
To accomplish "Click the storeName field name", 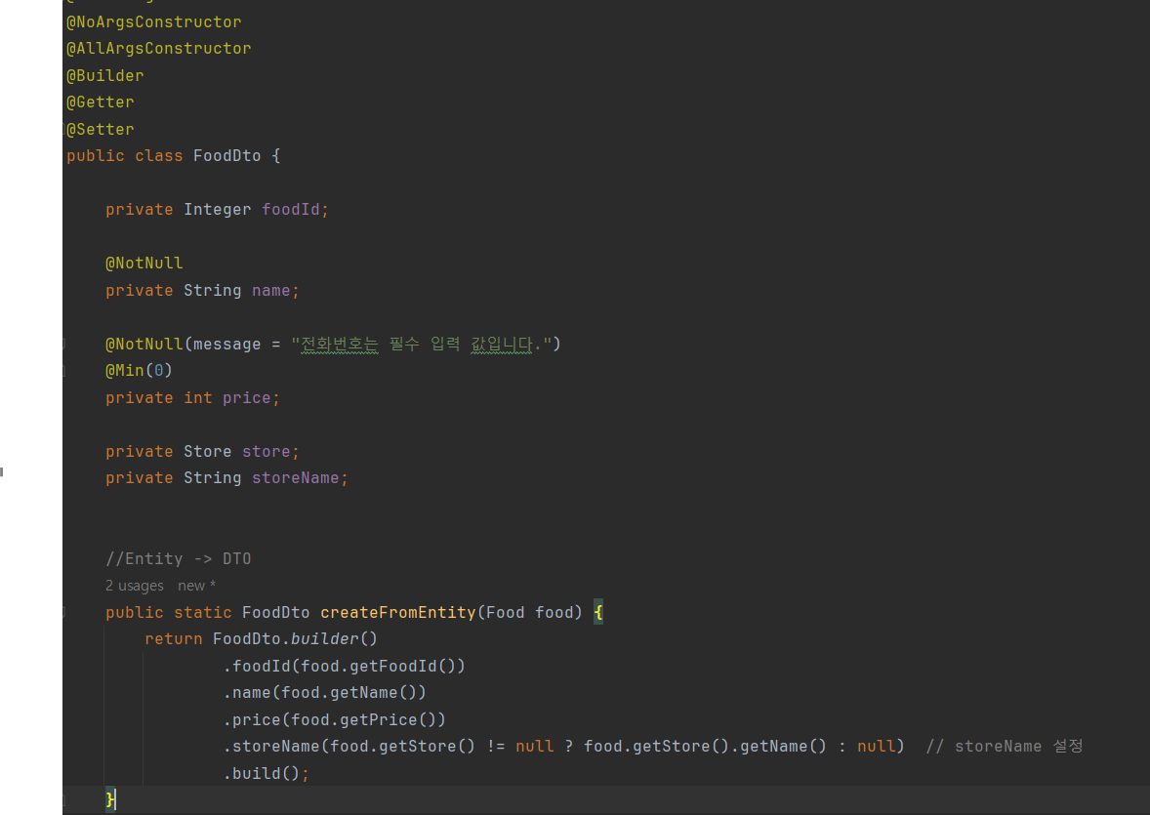I will click(x=295, y=478).
